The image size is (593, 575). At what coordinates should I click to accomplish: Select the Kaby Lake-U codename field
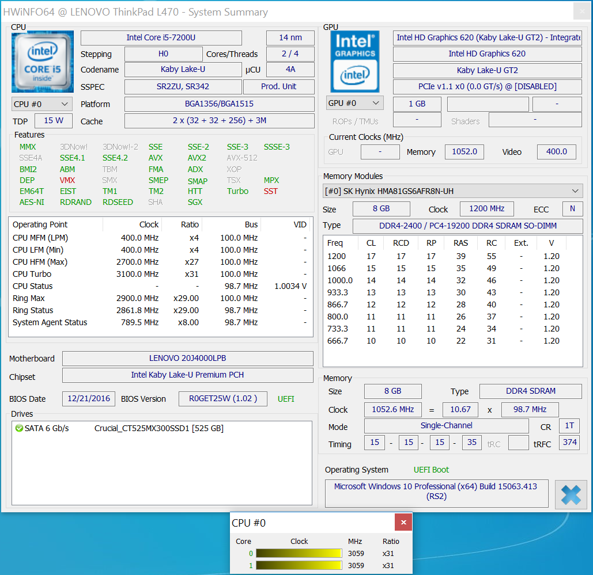[183, 70]
